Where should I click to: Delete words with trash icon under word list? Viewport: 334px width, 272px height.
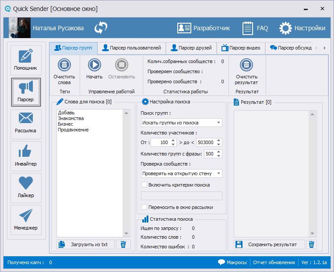pyautogui.click(x=123, y=244)
